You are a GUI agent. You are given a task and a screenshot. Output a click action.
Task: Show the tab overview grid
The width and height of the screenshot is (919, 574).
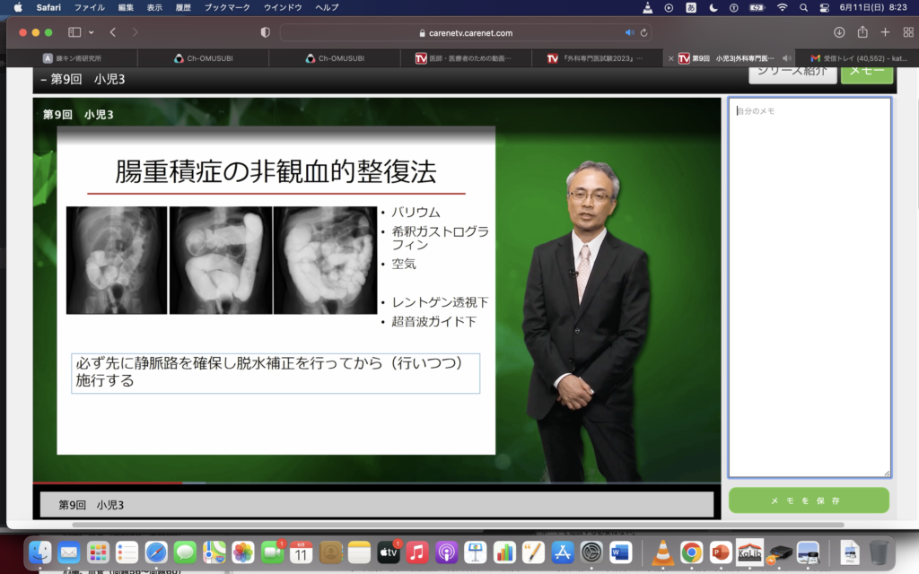(x=906, y=32)
